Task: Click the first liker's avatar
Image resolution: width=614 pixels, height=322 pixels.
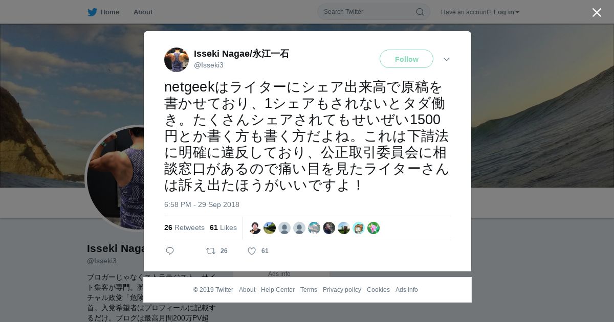Action: [255, 228]
